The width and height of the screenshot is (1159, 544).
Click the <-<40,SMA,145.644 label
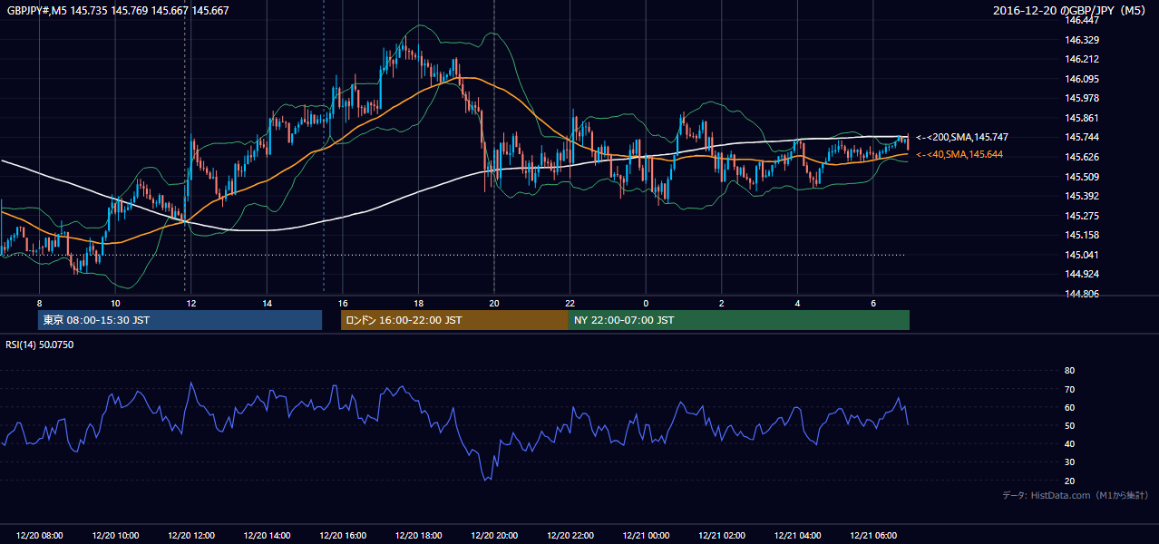[959, 154]
